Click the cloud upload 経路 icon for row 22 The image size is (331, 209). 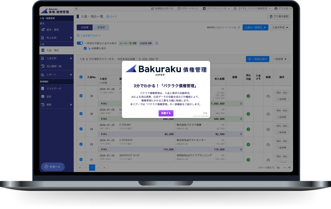(x=268, y=145)
